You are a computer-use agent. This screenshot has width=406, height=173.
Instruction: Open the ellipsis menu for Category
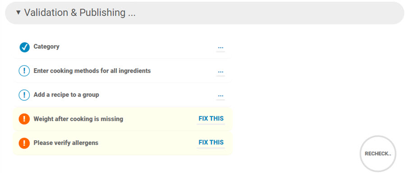[x=221, y=48]
